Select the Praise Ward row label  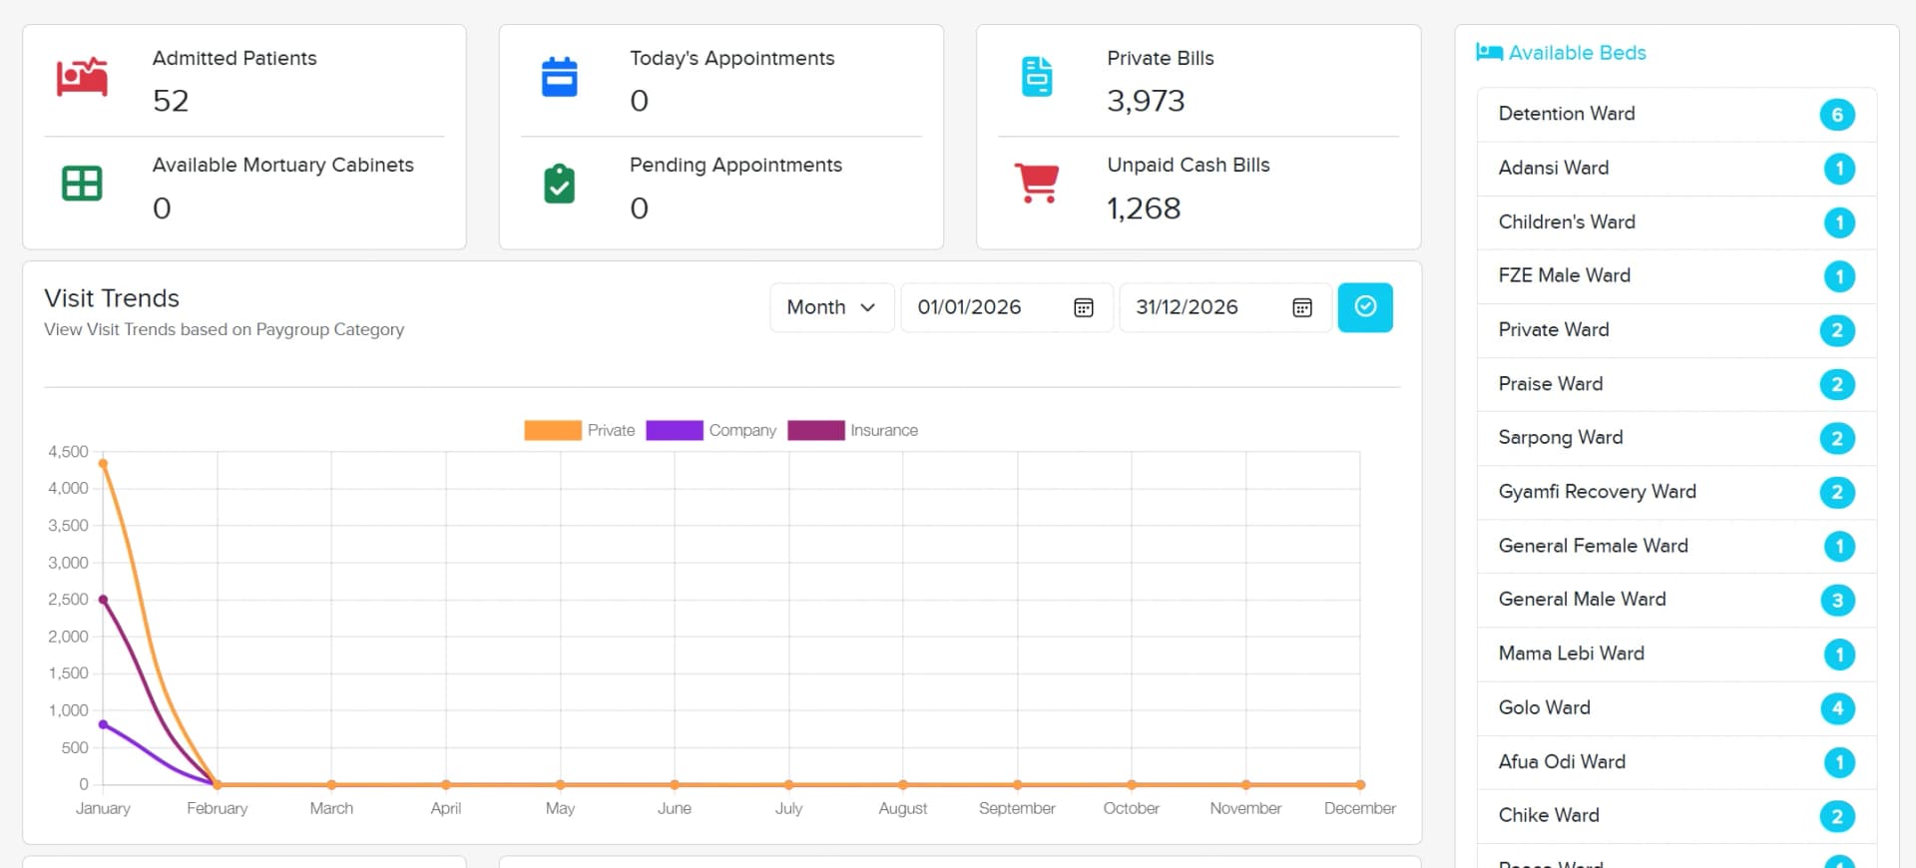click(x=1550, y=384)
